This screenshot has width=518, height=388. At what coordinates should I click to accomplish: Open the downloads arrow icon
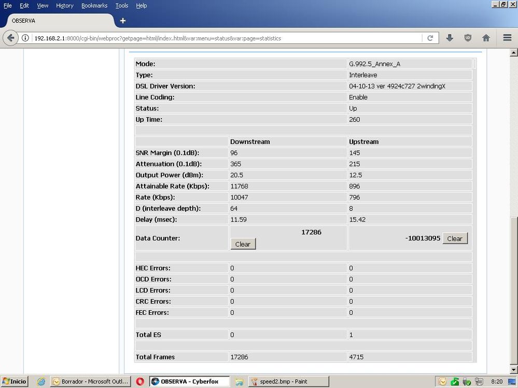pyautogui.click(x=450, y=38)
